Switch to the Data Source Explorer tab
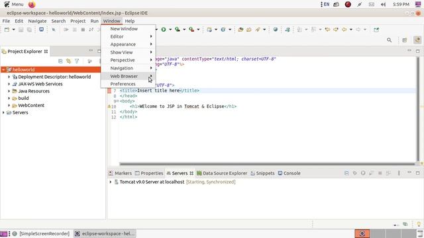 coord(222,173)
